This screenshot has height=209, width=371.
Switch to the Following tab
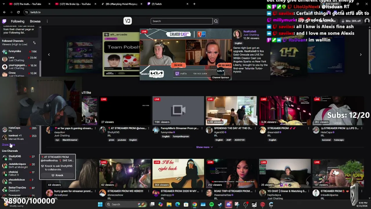point(18,21)
